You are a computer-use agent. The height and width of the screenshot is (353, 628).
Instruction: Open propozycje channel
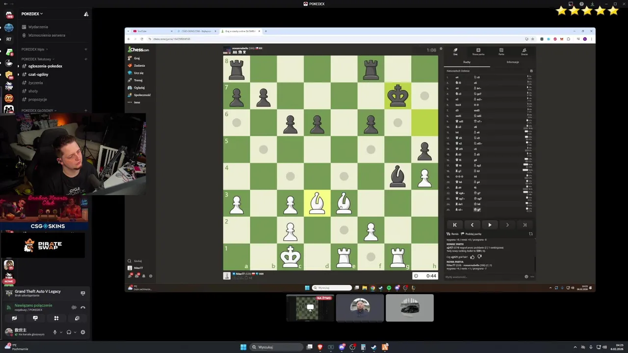click(38, 99)
